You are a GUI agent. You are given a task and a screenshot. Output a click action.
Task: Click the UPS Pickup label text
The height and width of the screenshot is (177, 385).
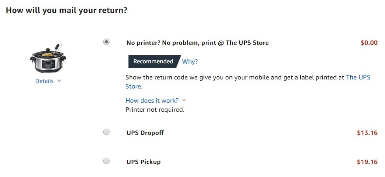pos(144,162)
